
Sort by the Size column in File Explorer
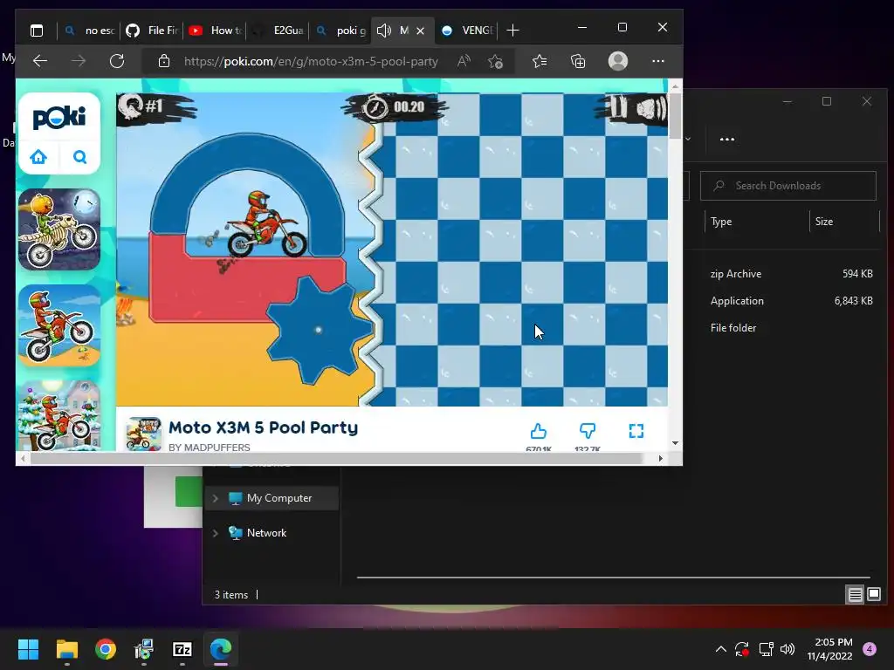[824, 222]
